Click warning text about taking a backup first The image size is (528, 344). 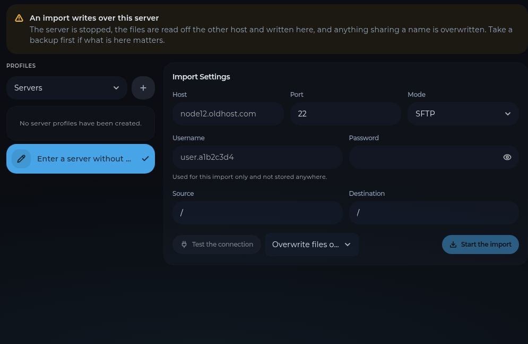(271, 35)
